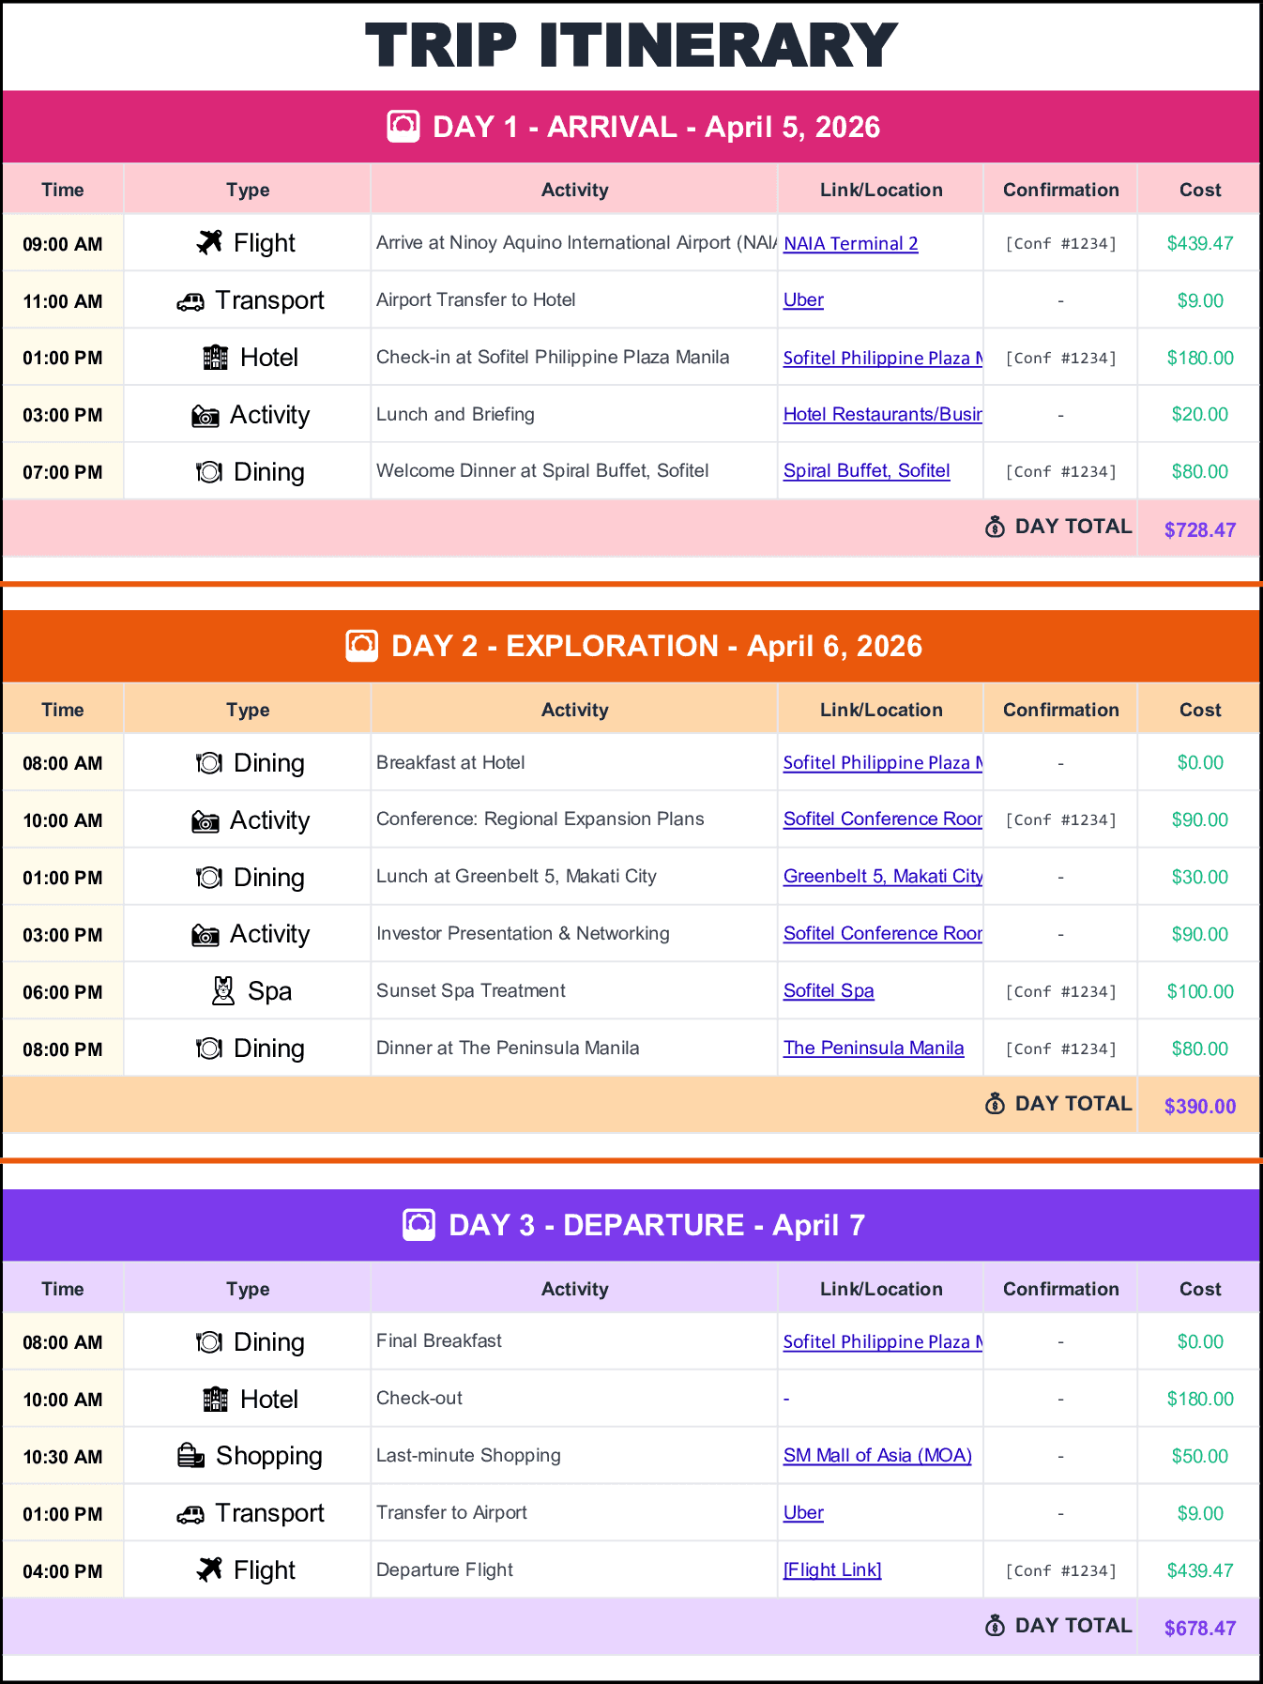Click plate icon for Dinner at The Peninsula
Viewport: 1263px width, 1684px height.
pyautogui.click(x=209, y=1049)
